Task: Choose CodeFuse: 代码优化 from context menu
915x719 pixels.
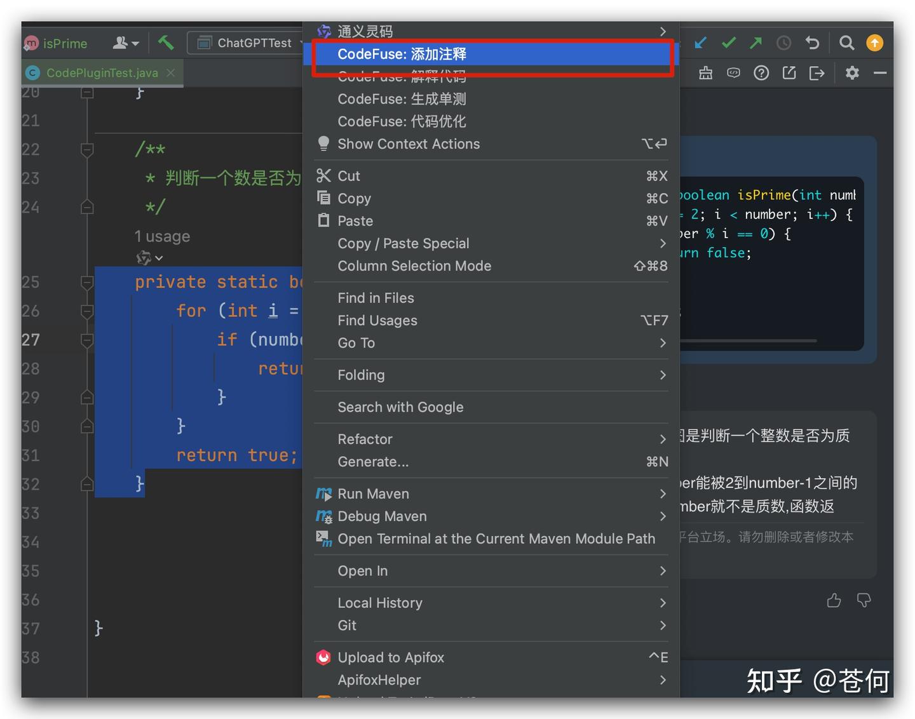Action: point(492,121)
